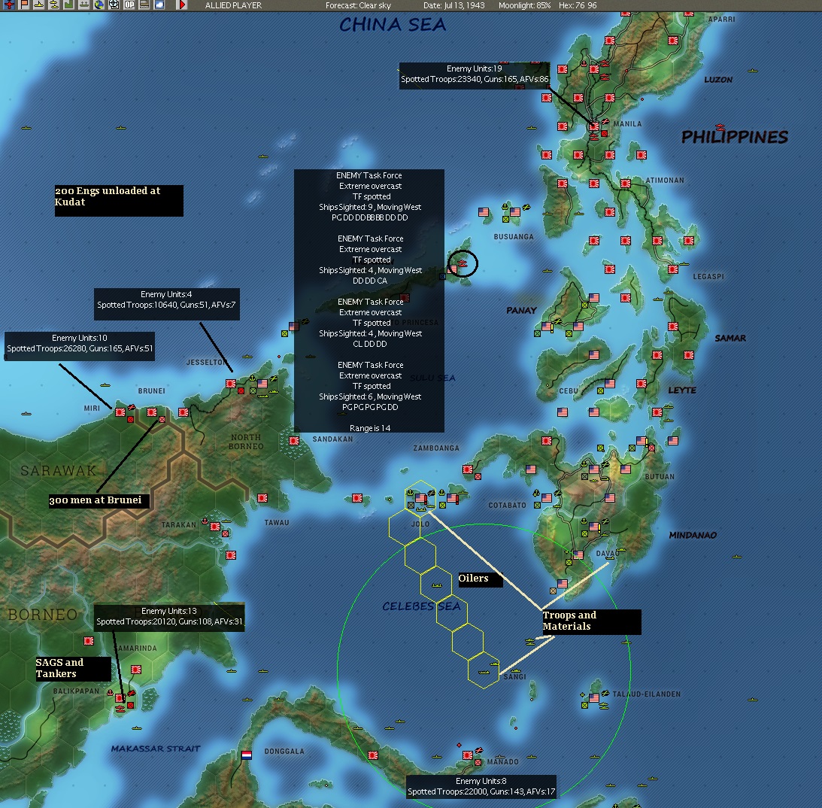Select the circled enemy task force icon

point(463,263)
